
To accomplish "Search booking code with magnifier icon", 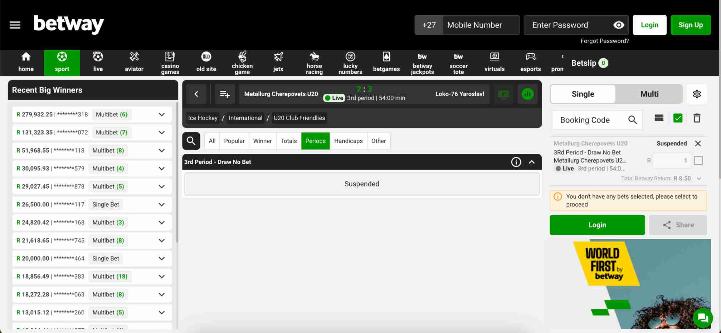I will 632,120.
